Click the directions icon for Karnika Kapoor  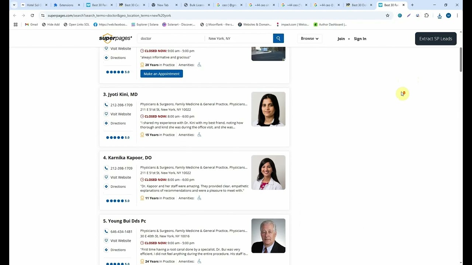point(106,187)
